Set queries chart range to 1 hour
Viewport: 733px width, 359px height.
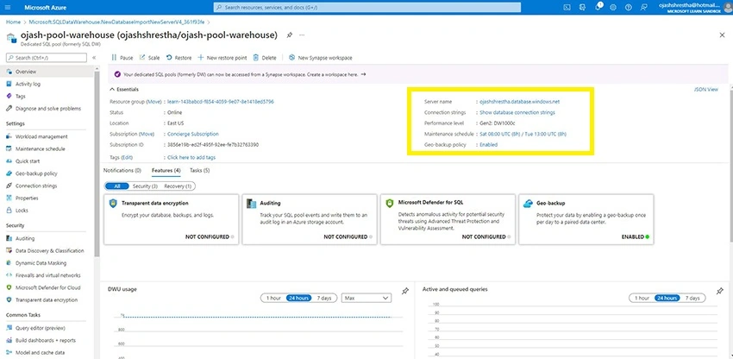[642, 298]
